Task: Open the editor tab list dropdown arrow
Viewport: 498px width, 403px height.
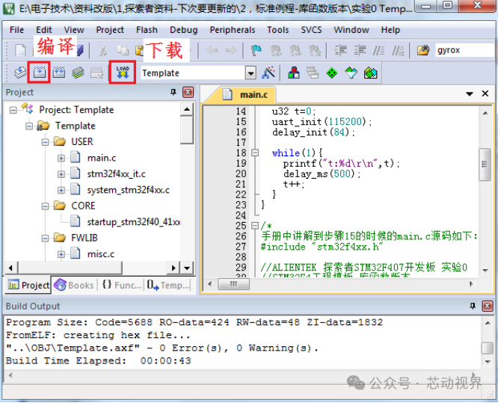Action: click(469, 93)
